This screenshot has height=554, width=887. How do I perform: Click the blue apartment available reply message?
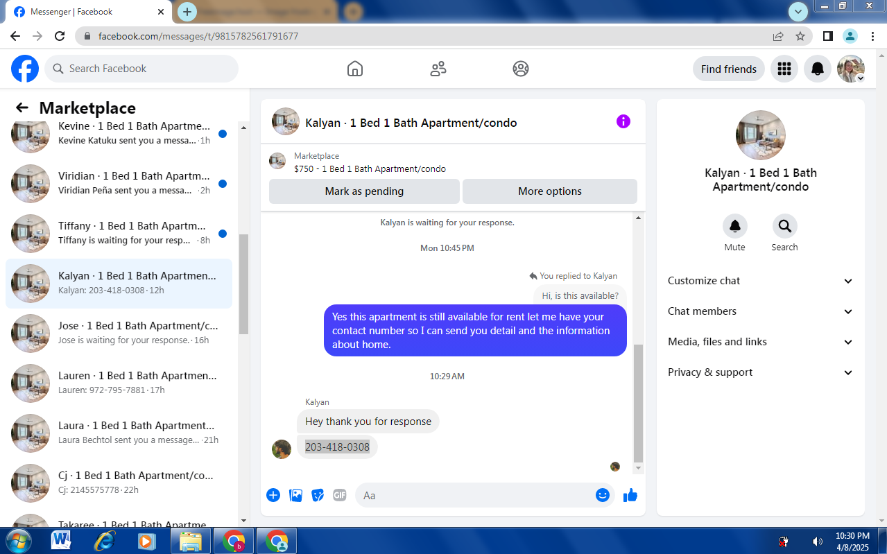click(x=475, y=331)
